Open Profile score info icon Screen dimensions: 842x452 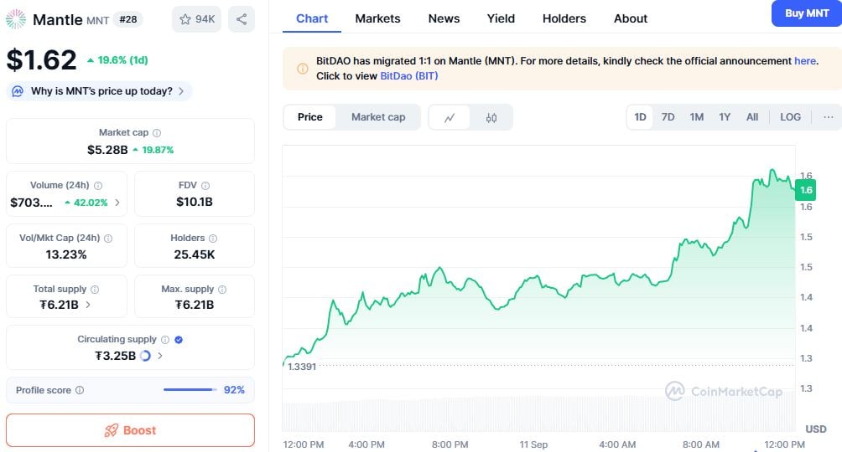80,390
